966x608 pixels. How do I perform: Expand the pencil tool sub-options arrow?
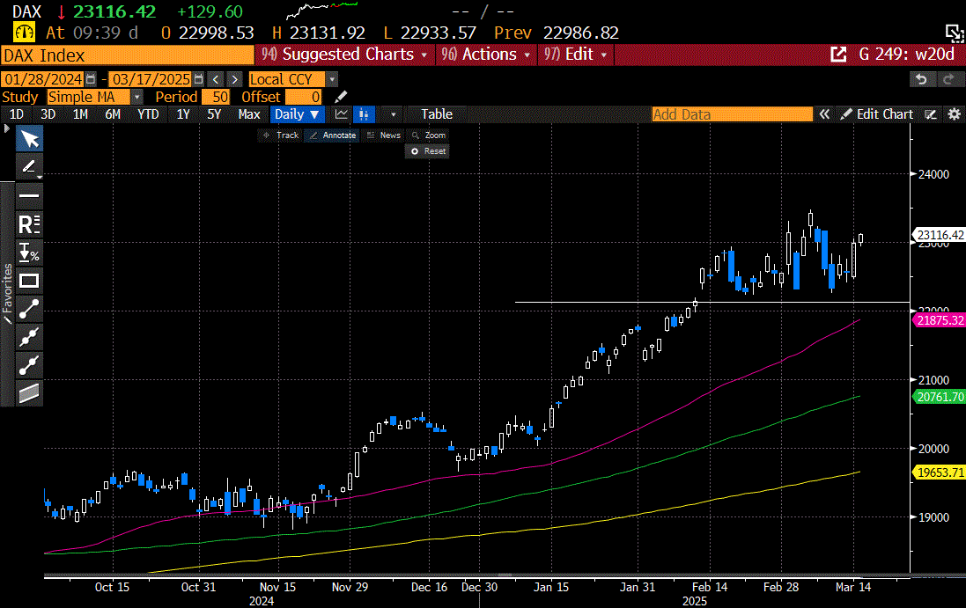pos(40,177)
